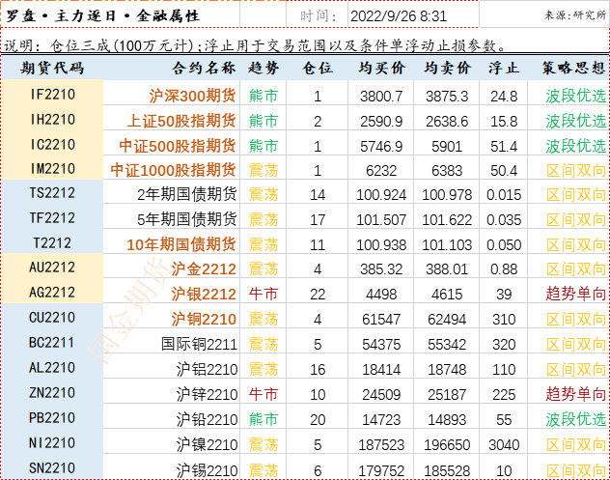Select the AL2210 futures code cell
The height and width of the screenshot is (480, 610).
pos(52,368)
